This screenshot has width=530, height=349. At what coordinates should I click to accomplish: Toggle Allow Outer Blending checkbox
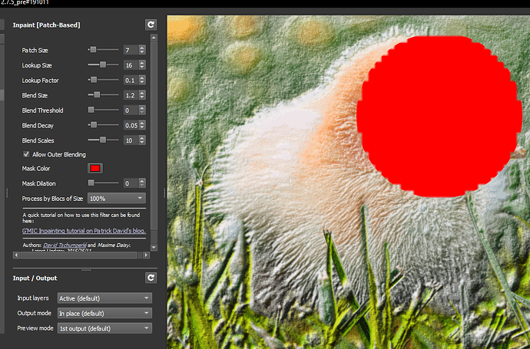(x=26, y=154)
